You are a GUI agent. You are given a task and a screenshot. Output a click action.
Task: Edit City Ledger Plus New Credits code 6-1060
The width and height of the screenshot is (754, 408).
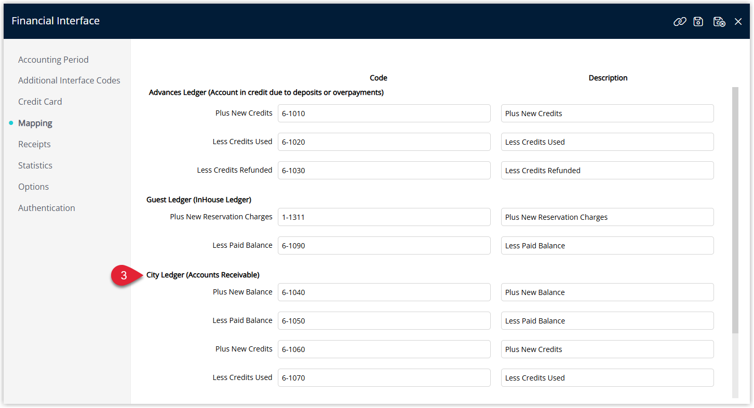tap(384, 349)
